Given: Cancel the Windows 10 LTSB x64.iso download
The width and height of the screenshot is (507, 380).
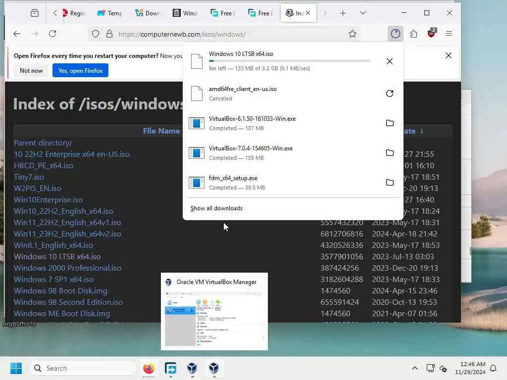Looking at the screenshot, I should pos(390,61).
